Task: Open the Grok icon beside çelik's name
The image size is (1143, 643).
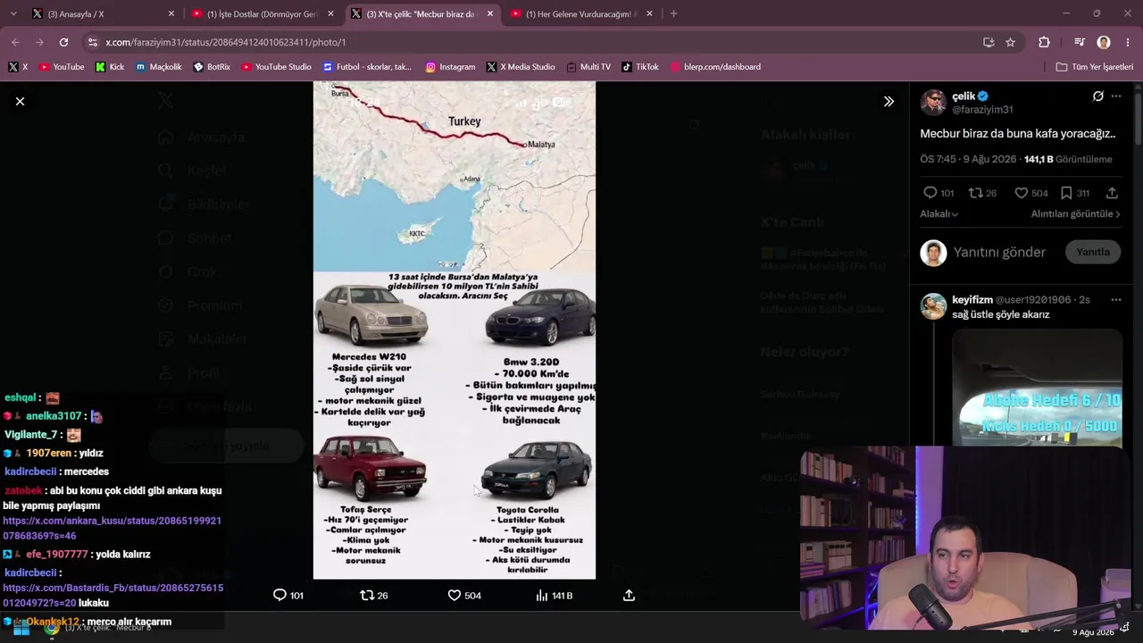Action: pyautogui.click(x=1098, y=96)
